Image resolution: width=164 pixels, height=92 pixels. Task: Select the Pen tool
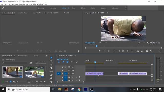pos(51,75)
